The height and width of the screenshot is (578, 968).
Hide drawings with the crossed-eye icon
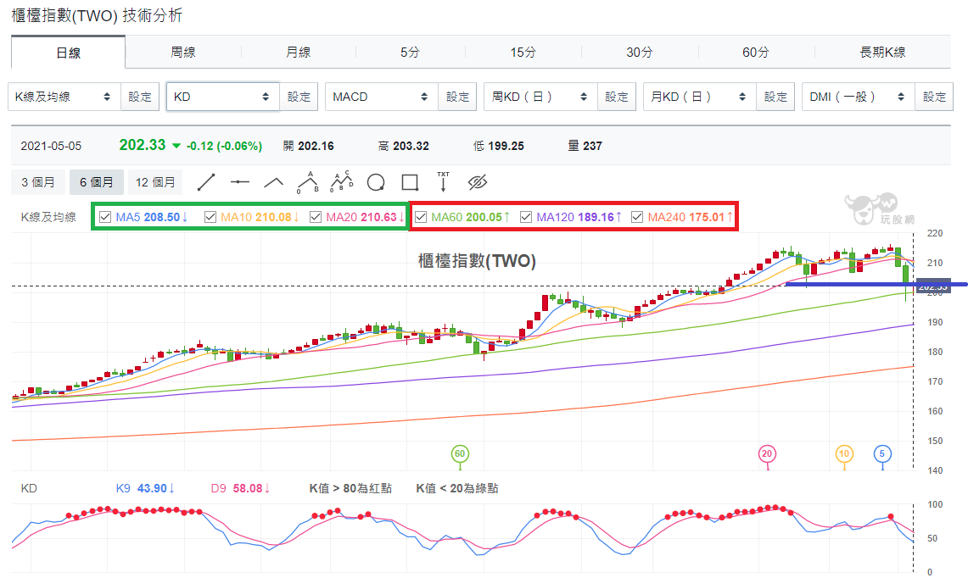coord(477,182)
